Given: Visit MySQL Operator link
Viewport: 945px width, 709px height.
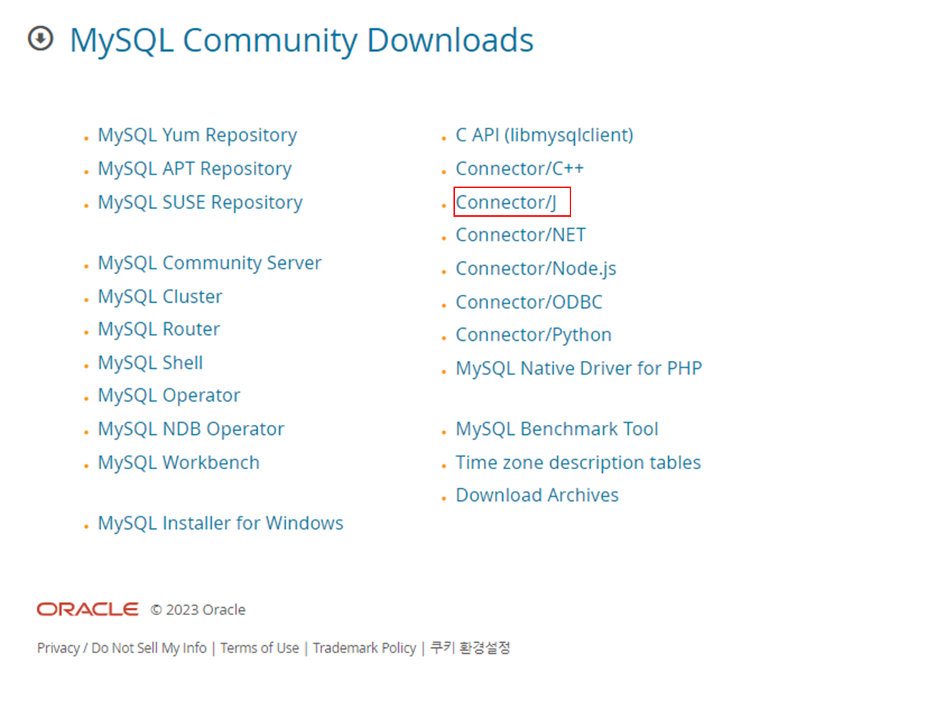Looking at the screenshot, I should pyautogui.click(x=169, y=395).
